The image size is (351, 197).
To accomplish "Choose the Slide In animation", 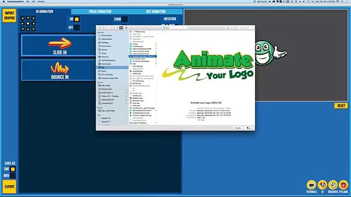I will point(59,45).
